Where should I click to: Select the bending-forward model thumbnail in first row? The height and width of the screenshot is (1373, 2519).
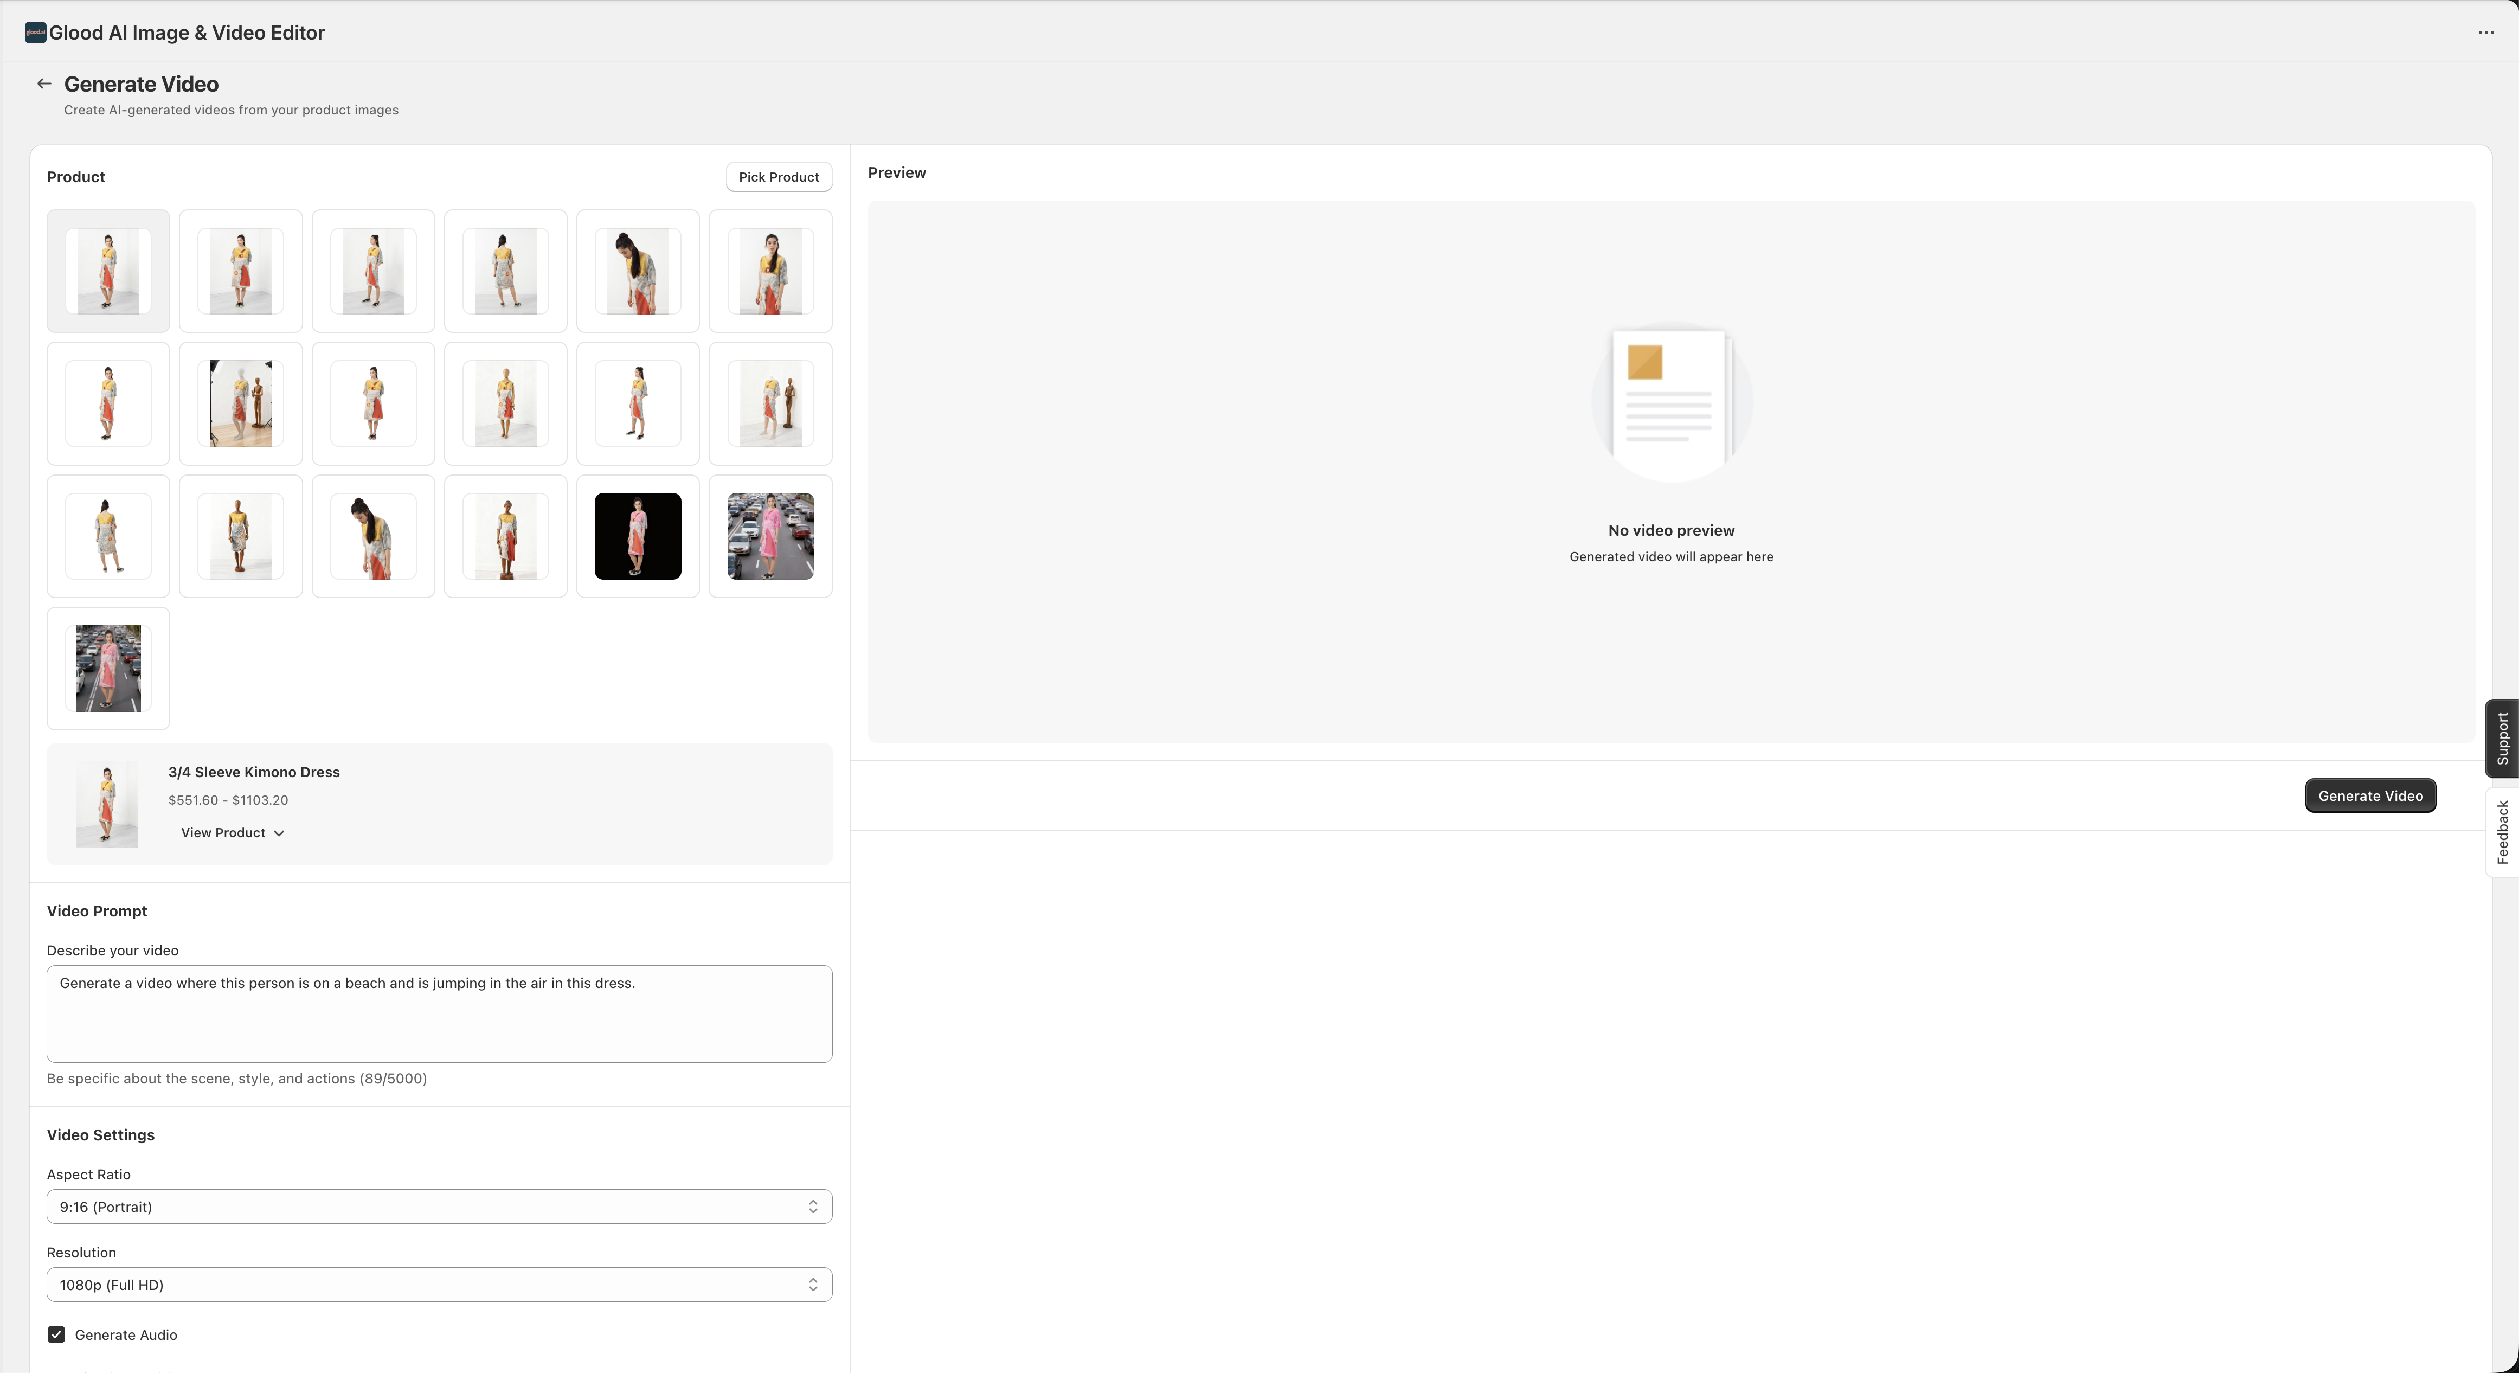[638, 271]
